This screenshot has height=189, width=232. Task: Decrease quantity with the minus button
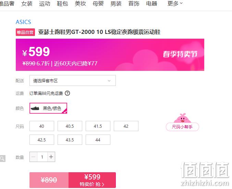34,157
